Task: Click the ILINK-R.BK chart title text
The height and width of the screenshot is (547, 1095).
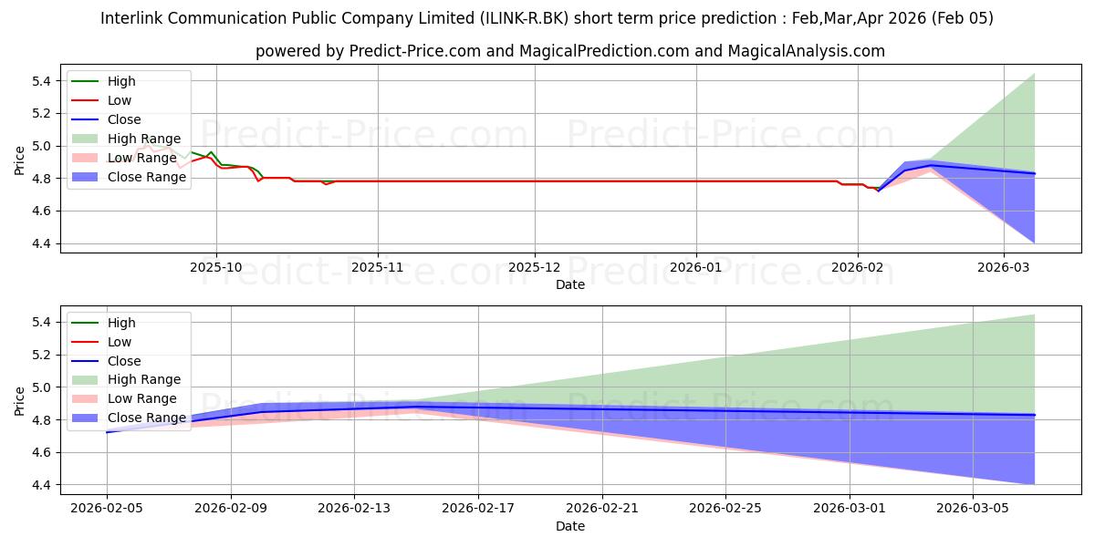Action: pos(547,18)
